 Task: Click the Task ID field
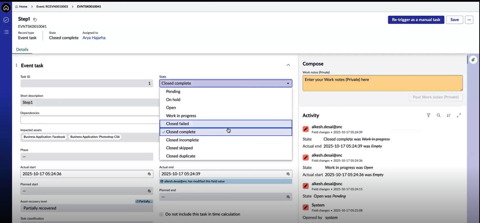click(x=87, y=83)
